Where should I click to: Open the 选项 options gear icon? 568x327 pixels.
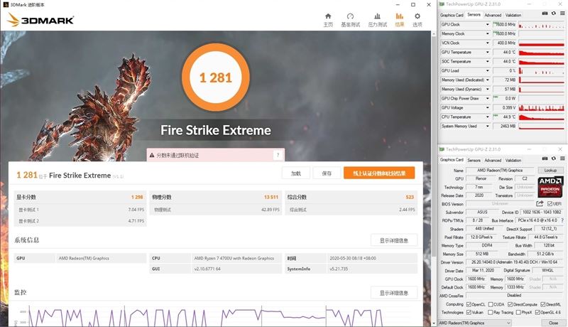pos(417,16)
